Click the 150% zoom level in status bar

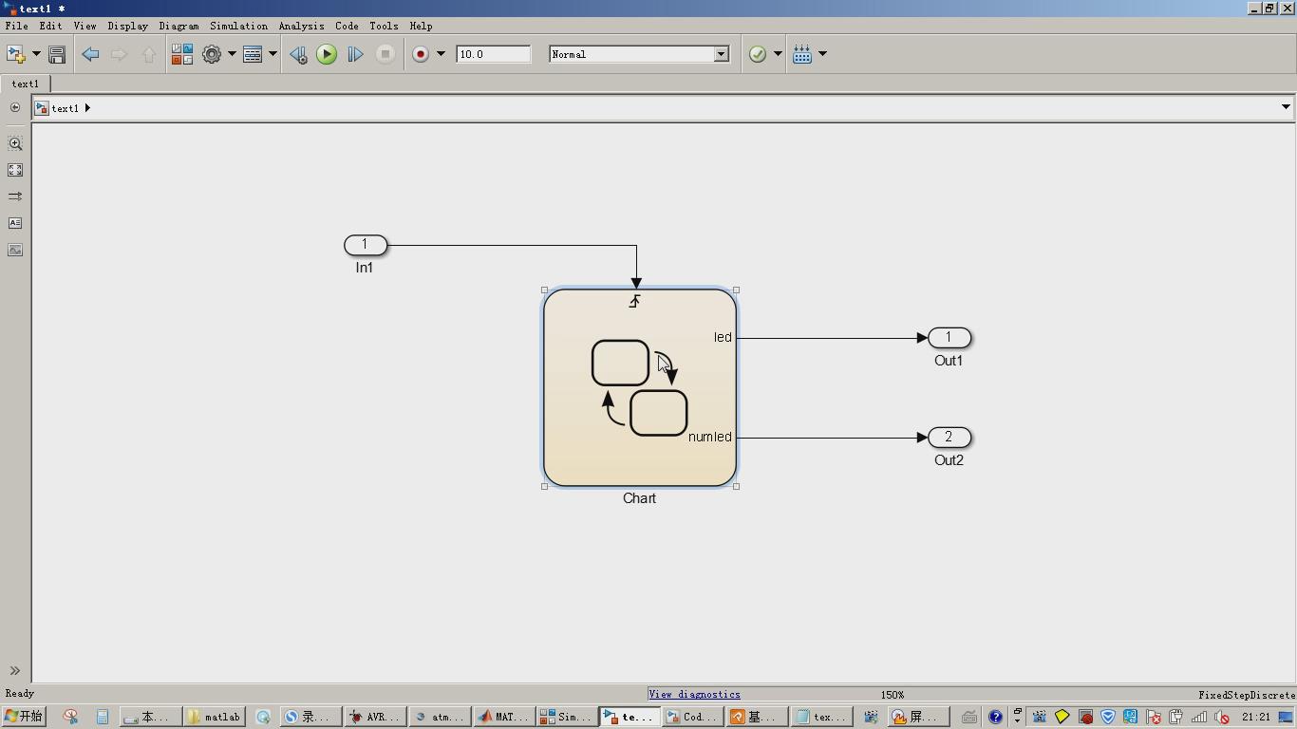[x=893, y=695]
